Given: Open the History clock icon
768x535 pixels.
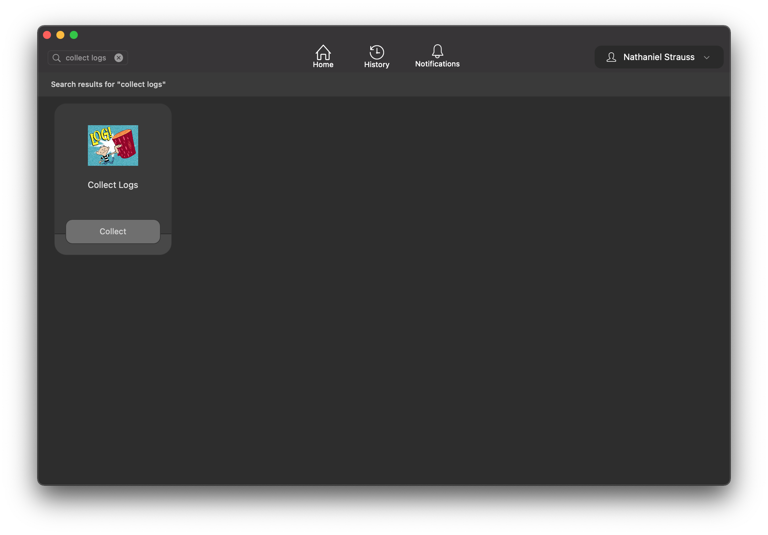Looking at the screenshot, I should 377,52.
